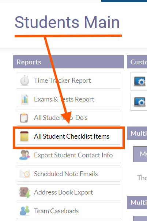147x221 pixels.
Task: Open the Exams & Tests Report
Action: point(68,99)
